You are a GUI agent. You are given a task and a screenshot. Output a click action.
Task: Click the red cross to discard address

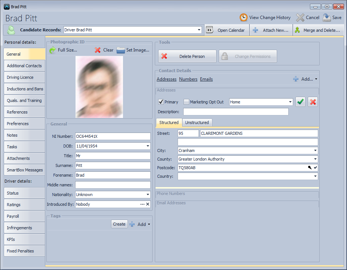(x=313, y=102)
